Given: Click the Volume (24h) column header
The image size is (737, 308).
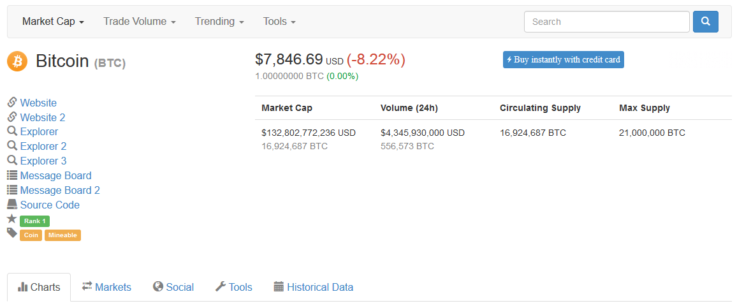Looking at the screenshot, I should pyautogui.click(x=409, y=108).
